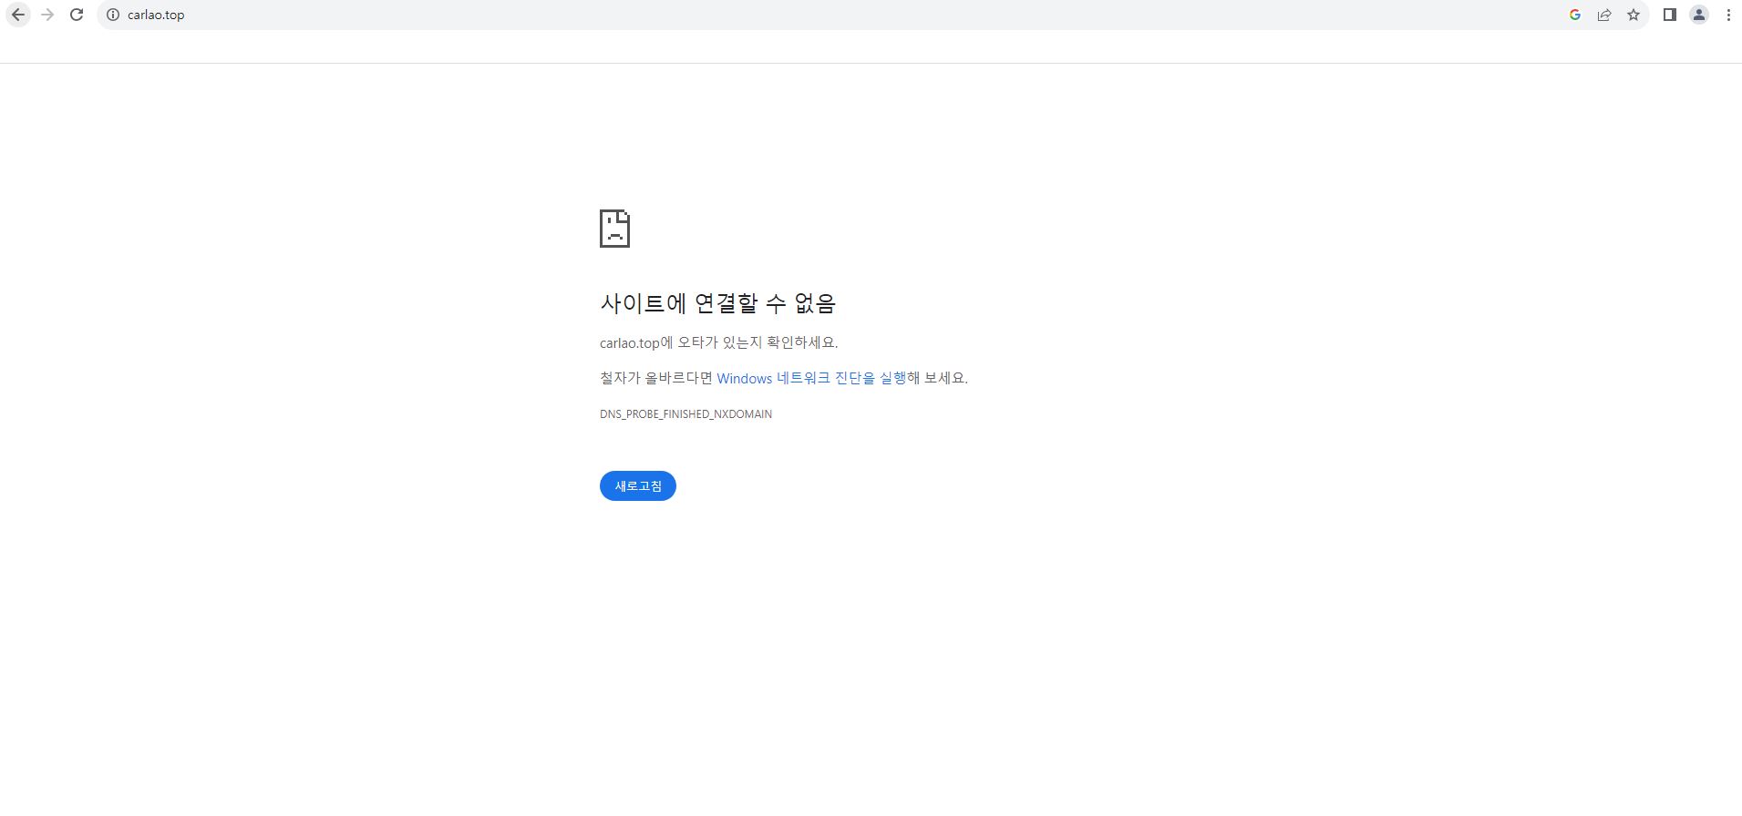View site information icon beside carlao.top

coord(113,15)
